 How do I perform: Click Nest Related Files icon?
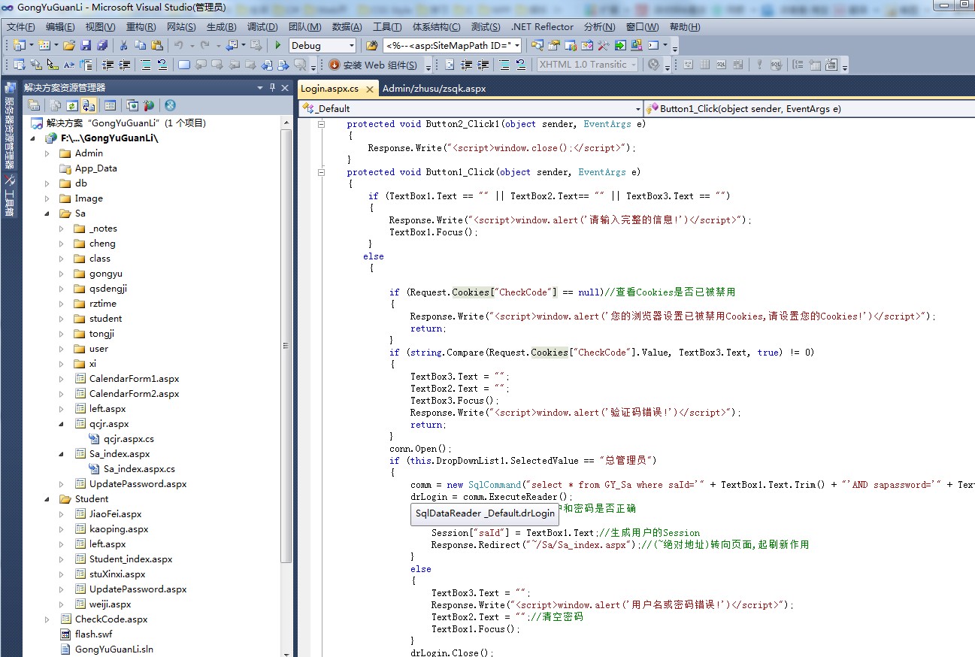(89, 105)
